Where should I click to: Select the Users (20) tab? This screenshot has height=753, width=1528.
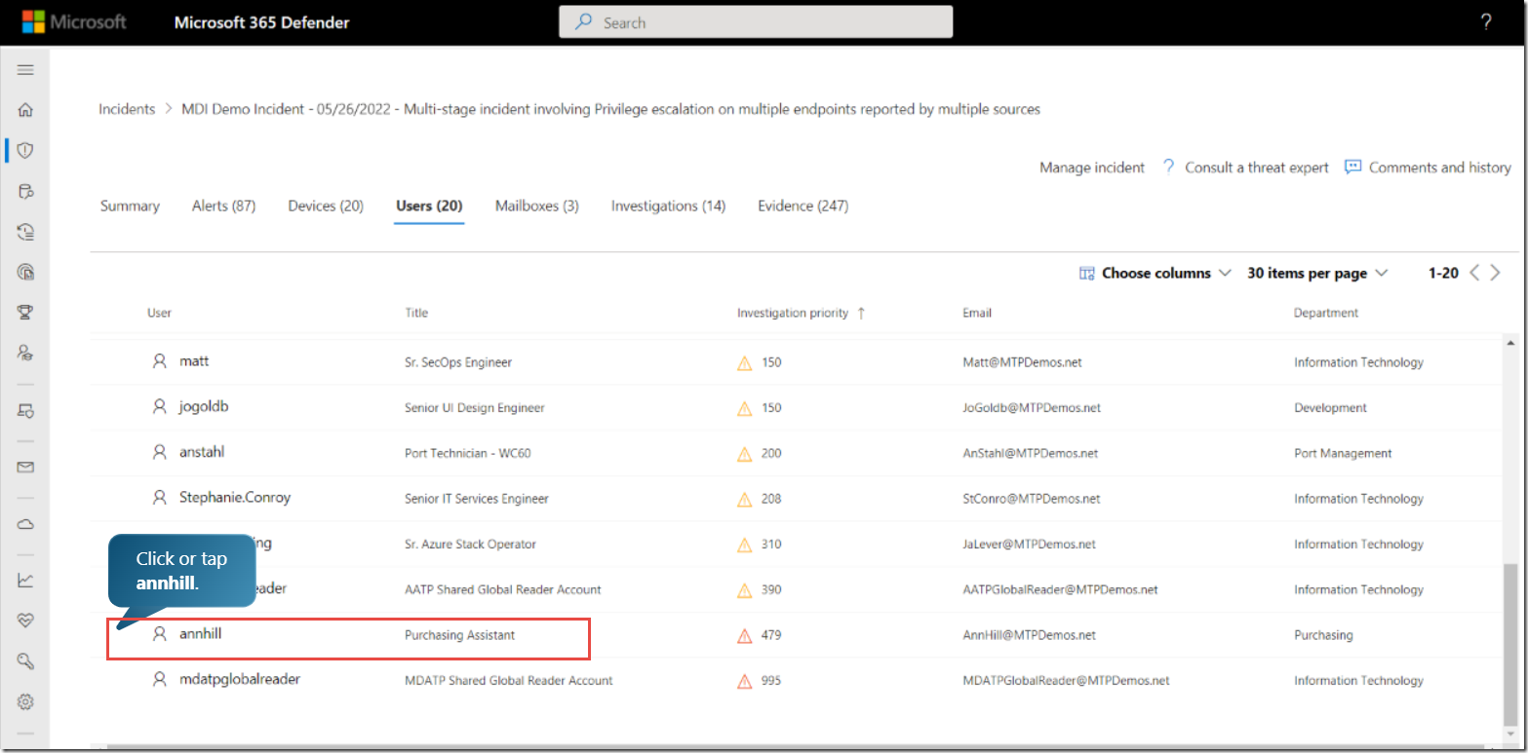tap(429, 206)
